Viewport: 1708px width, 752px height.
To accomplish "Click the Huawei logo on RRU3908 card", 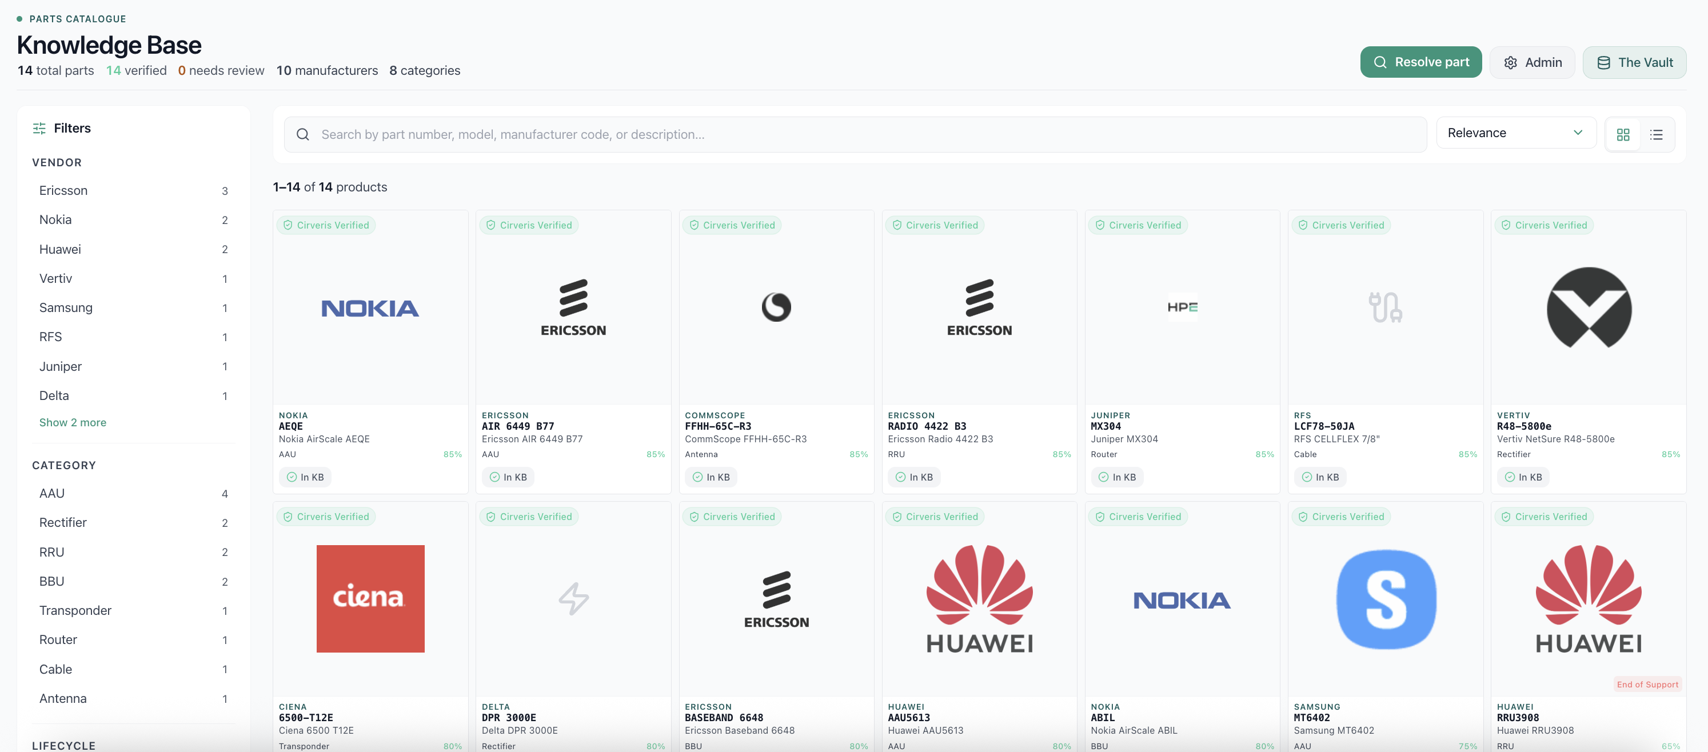I will [1589, 599].
